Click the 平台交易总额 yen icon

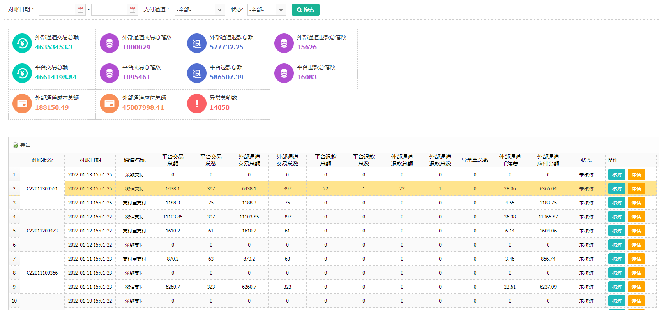click(22, 73)
